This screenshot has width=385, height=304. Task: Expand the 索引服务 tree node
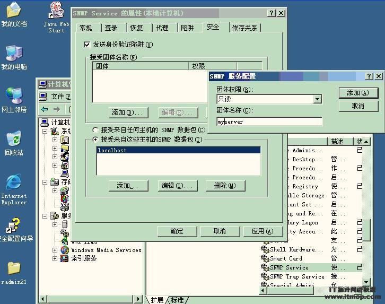pos(55,258)
